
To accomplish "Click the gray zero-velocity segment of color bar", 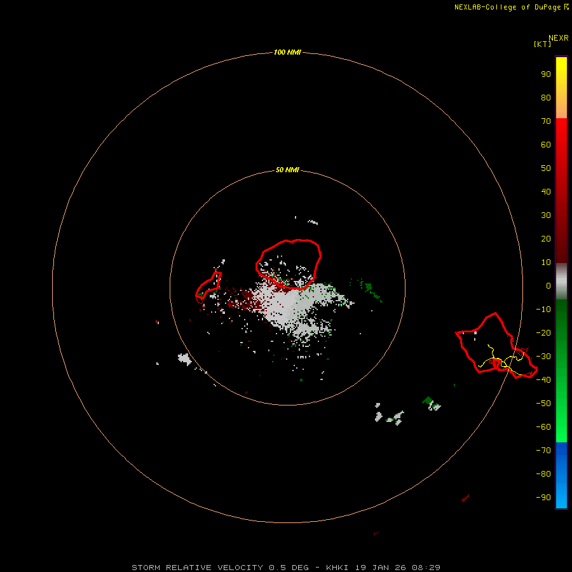I will [561, 282].
